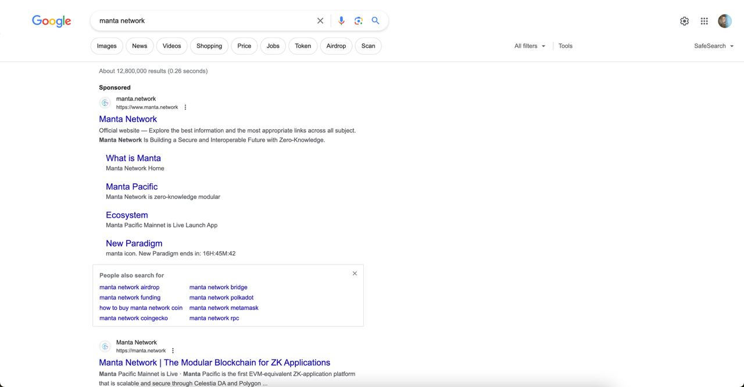Click the Google logo

pos(52,21)
